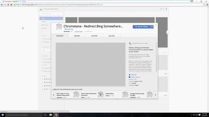
Task: Show next related extensions with right arrow
Action: 155,95
